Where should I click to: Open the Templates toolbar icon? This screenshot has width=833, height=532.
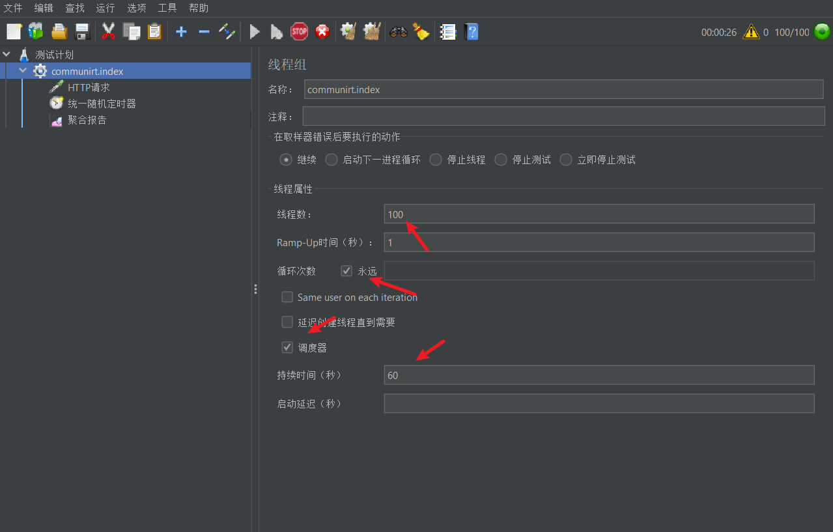tap(36, 31)
